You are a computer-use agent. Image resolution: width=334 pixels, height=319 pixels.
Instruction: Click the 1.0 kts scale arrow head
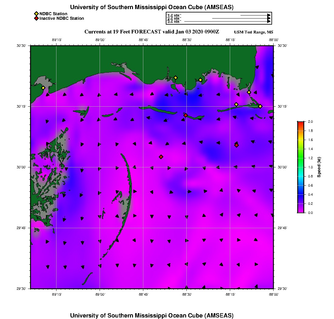[x=269, y=15]
